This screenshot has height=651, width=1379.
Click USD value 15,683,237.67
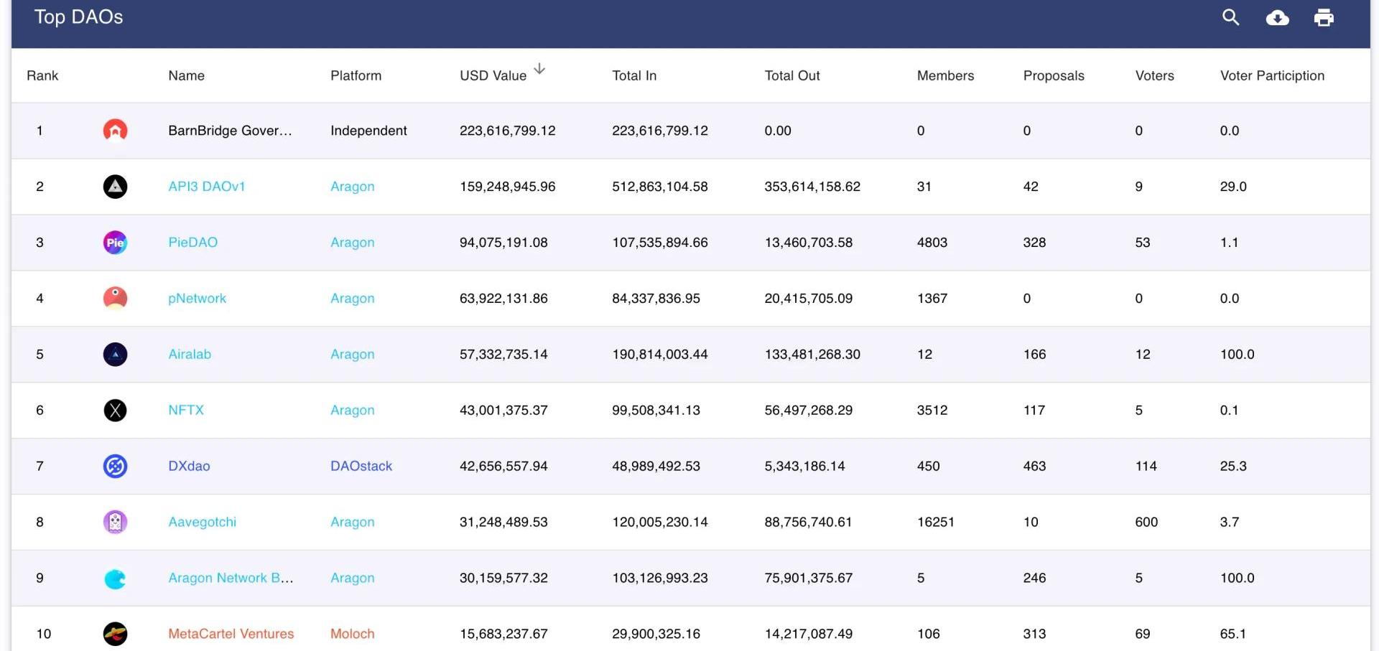coord(503,634)
